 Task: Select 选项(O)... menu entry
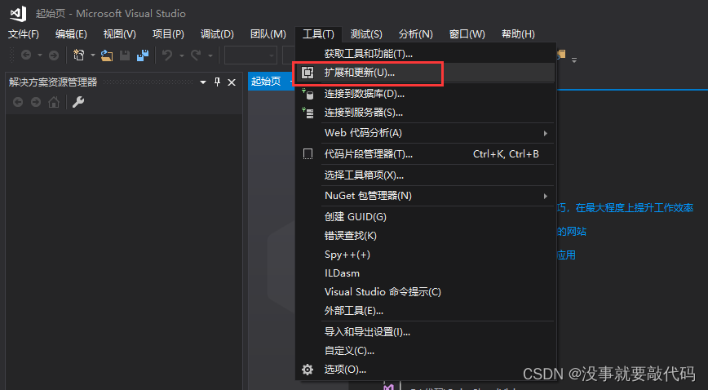(x=426, y=370)
